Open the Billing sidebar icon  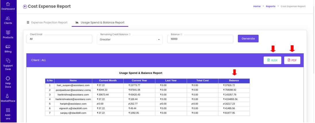tap(8, 47)
